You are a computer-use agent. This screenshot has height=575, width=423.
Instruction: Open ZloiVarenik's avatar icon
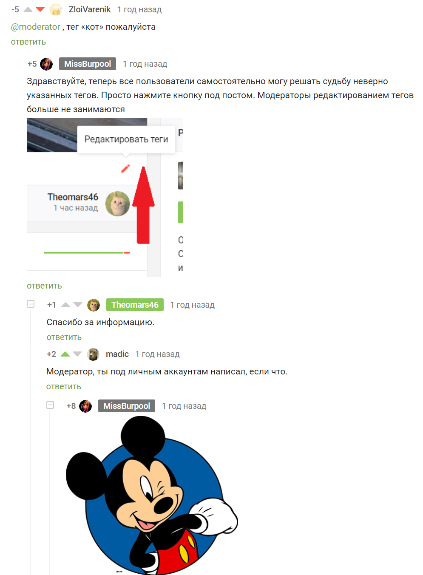(56, 9)
